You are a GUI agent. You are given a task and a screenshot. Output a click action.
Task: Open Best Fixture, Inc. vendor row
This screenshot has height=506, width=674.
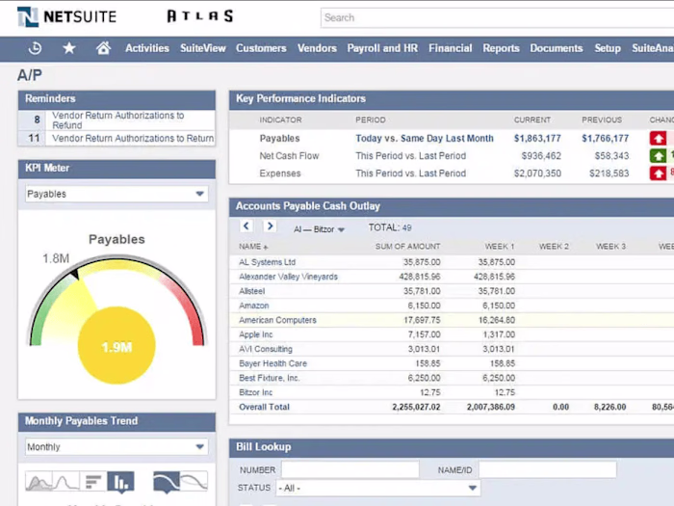[x=269, y=378]
